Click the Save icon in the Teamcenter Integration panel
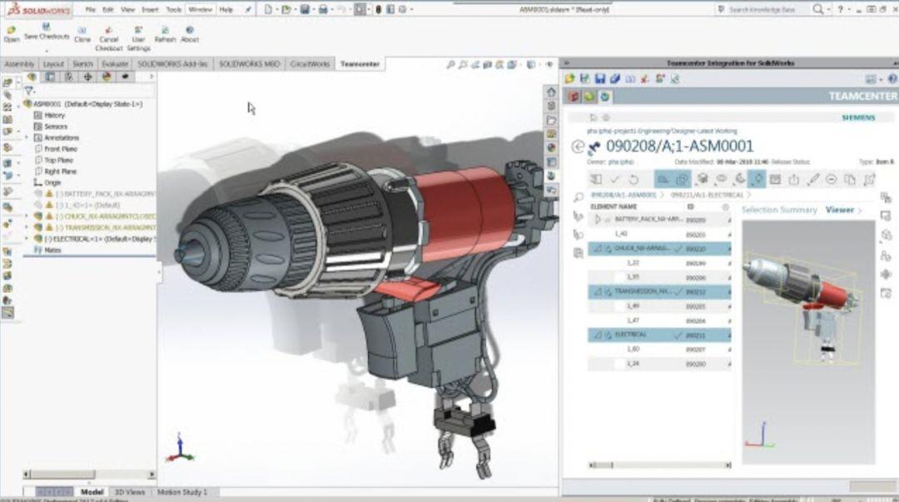 pyautogui.click(x=600, y=80)
